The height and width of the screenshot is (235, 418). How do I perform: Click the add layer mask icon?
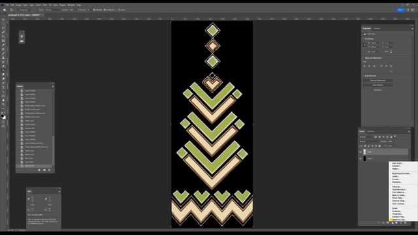[387, 223]
